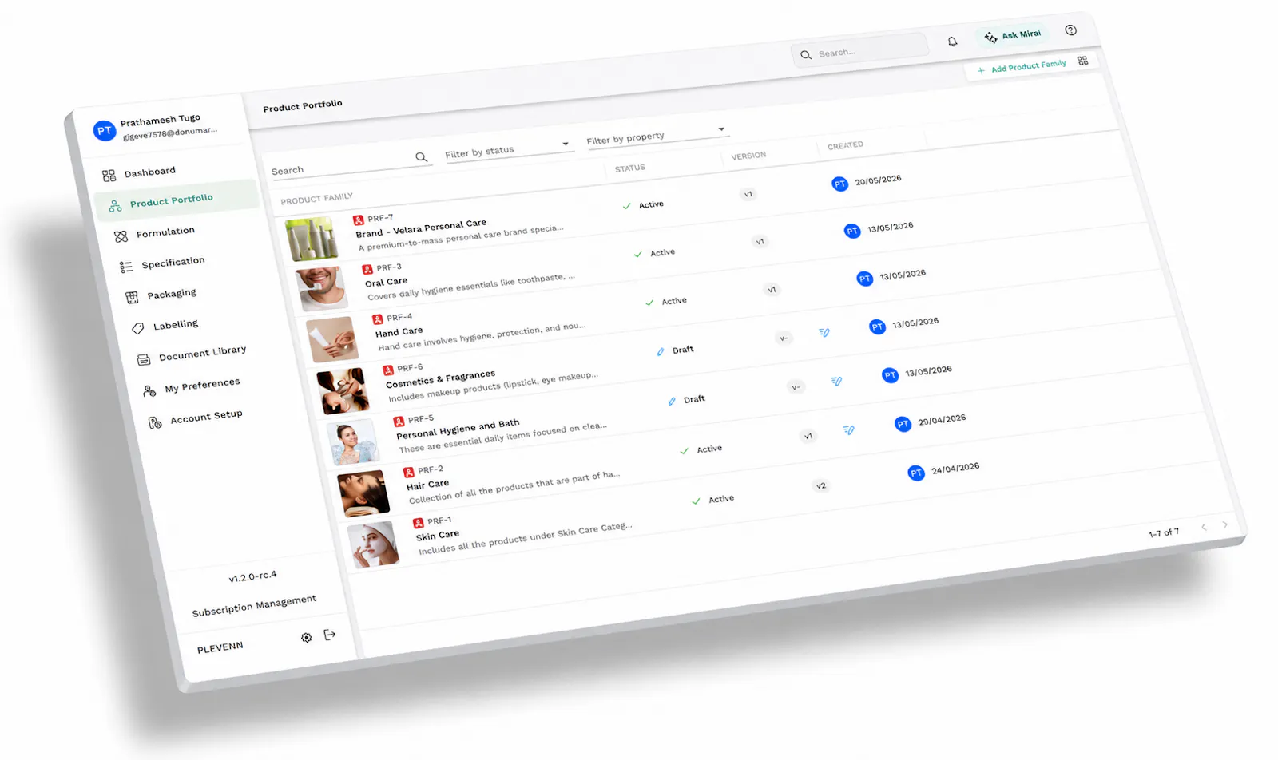Click the PT creator avatar dated 24/04/2026
The image size is (1278, 760).
(916, 473)
